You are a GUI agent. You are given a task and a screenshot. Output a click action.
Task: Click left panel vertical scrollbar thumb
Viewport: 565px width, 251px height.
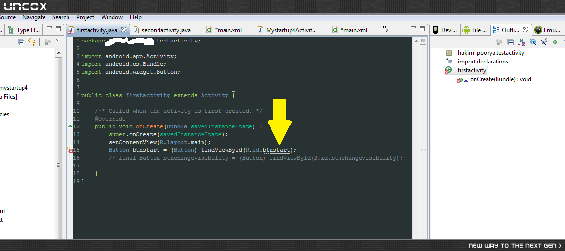(x=58, y=166)
